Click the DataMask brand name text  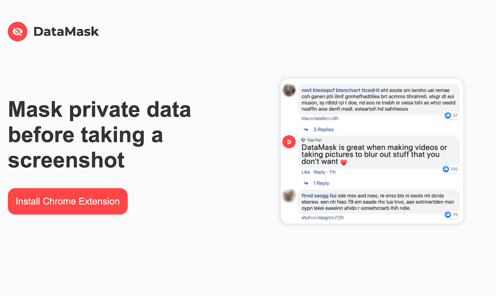pos(66,31)
